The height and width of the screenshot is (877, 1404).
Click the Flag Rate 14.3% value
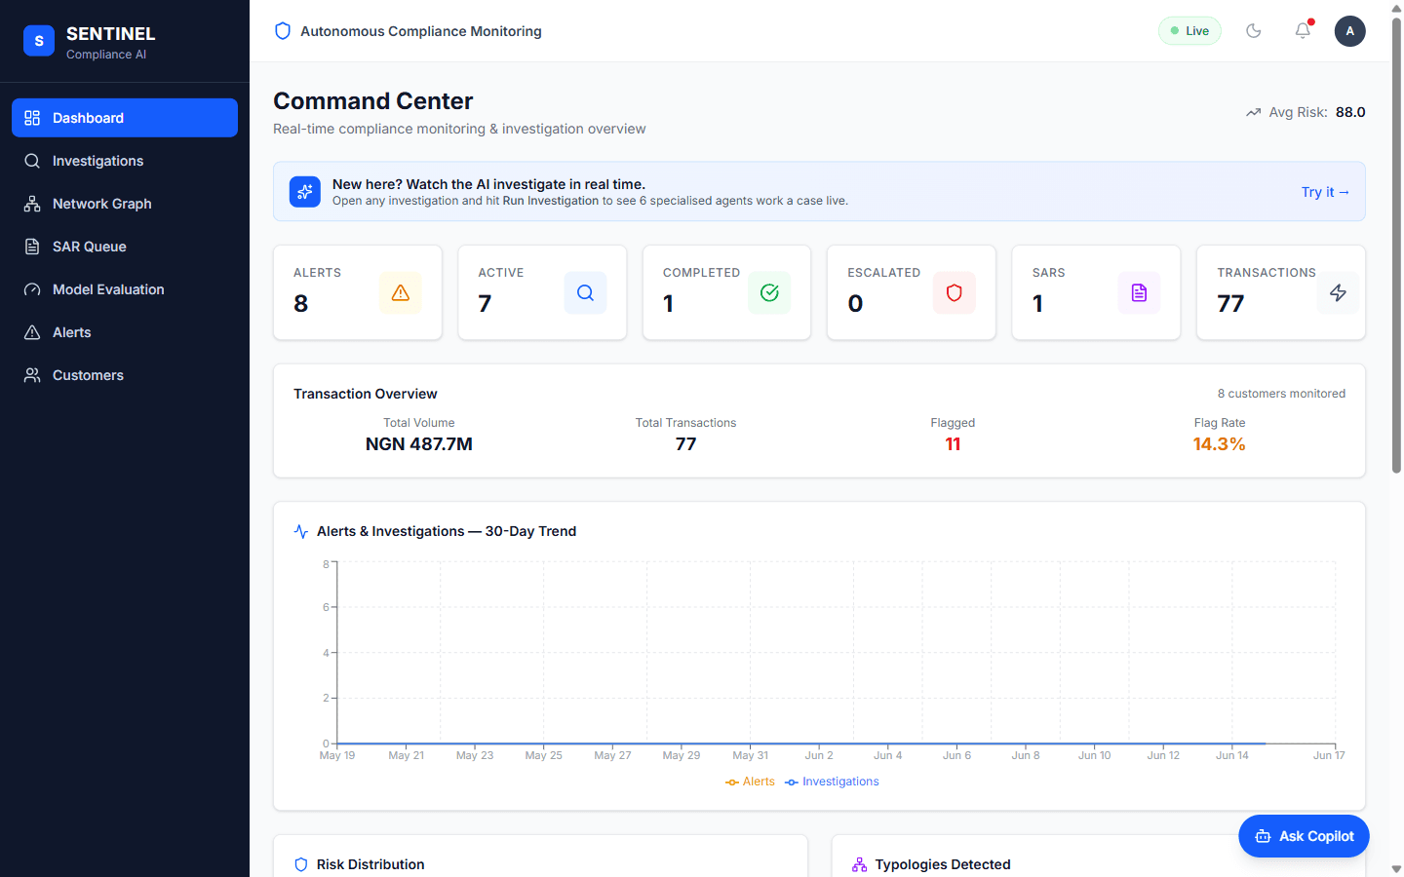1220,444
